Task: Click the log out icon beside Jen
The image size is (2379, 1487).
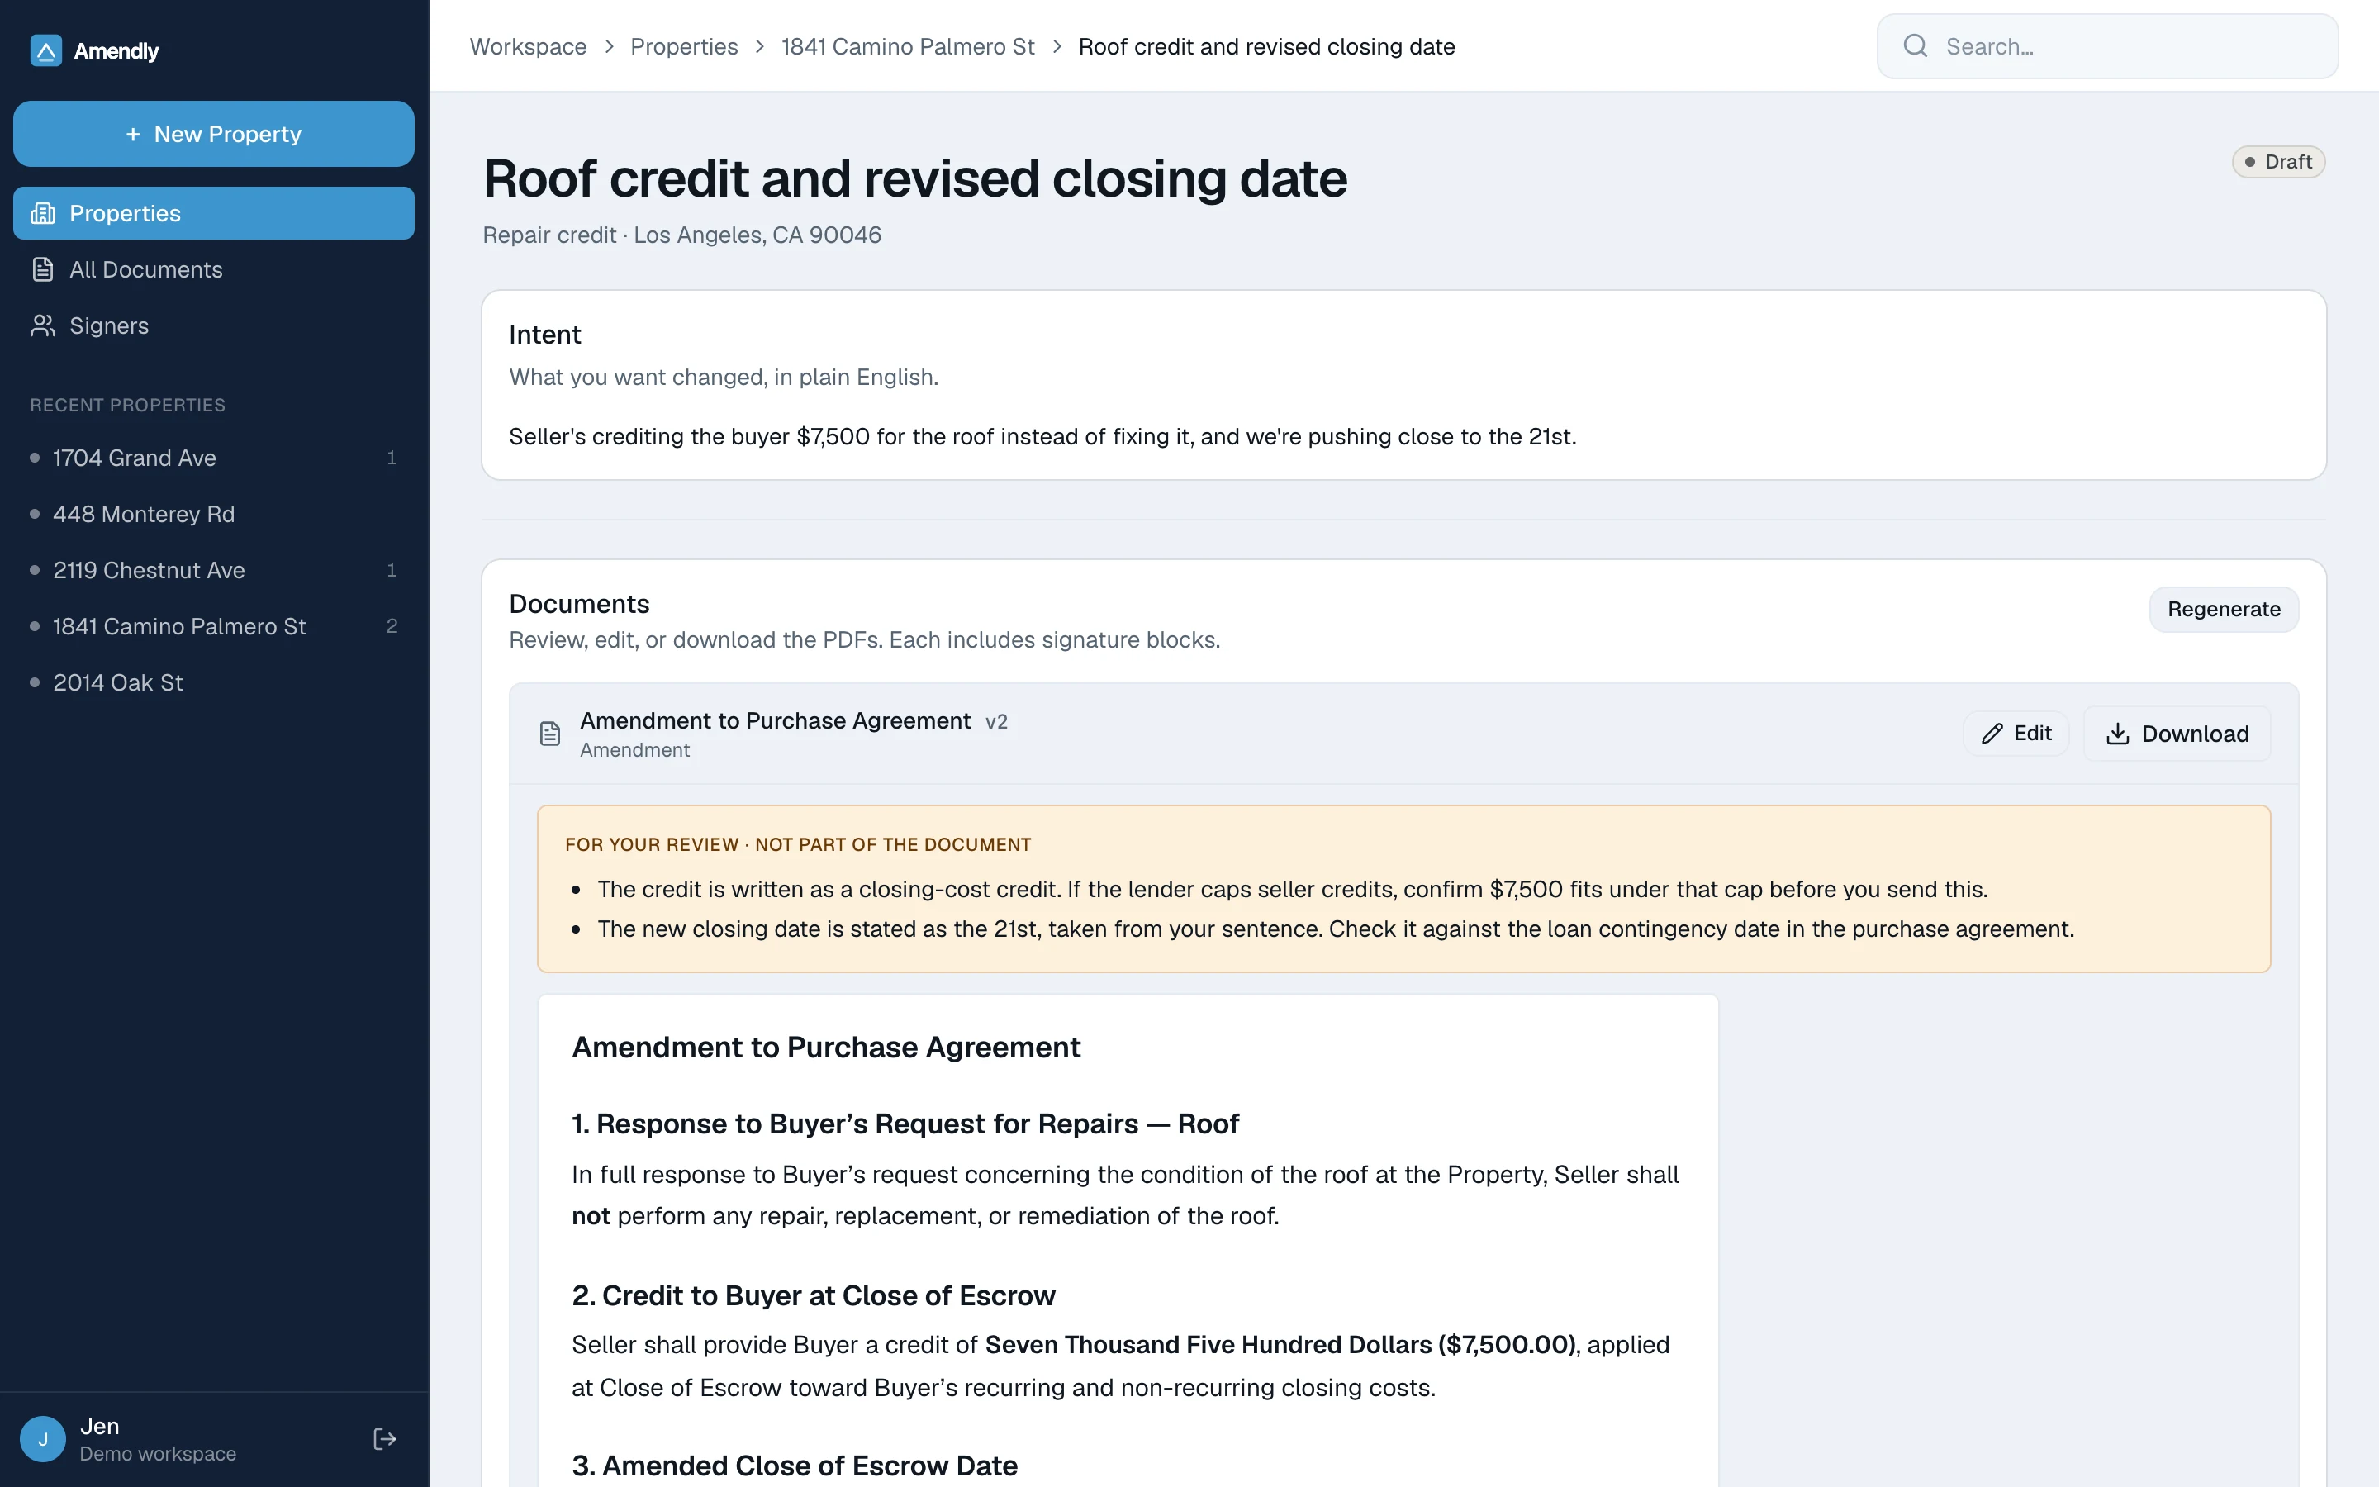Action: click(384, 1439)
